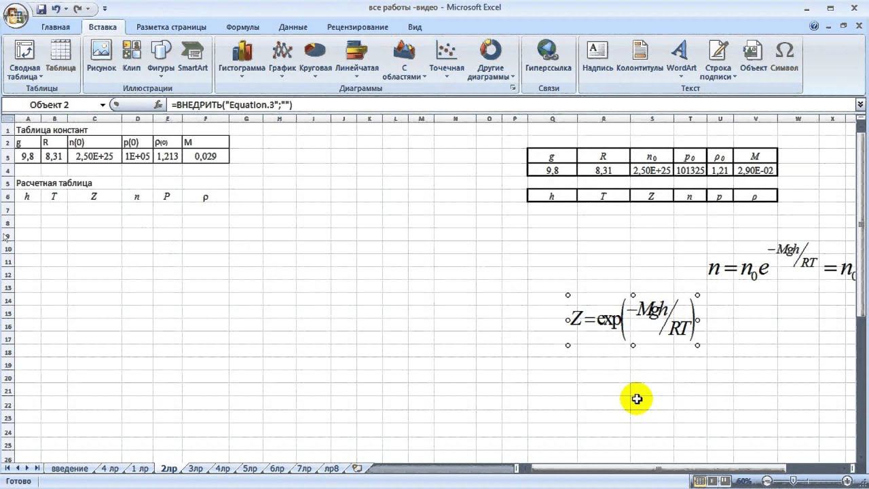This screenshot has width=869, height=489.
Task: Open Customize Quick Access Toolbar dropdown
Action: (x=105, y=9)
